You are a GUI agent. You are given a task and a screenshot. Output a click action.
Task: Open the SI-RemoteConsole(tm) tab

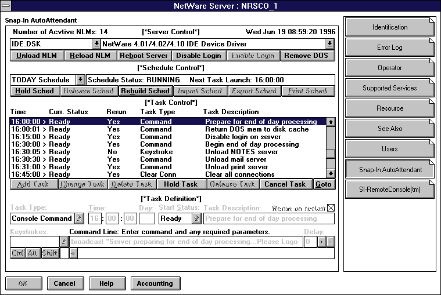[389, 190]
